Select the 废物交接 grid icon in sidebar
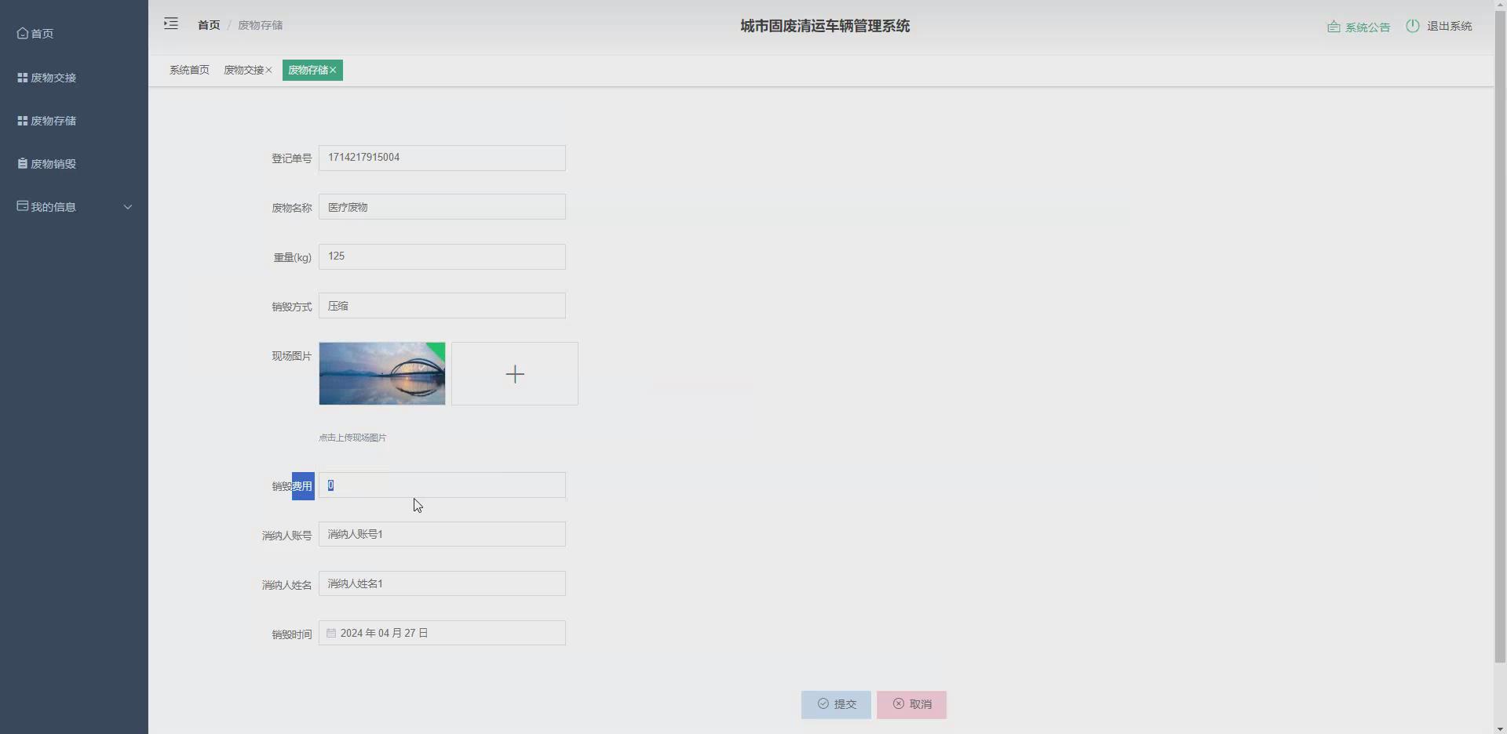This screenshot has width=1507, height=734. (x=21, y=77)
